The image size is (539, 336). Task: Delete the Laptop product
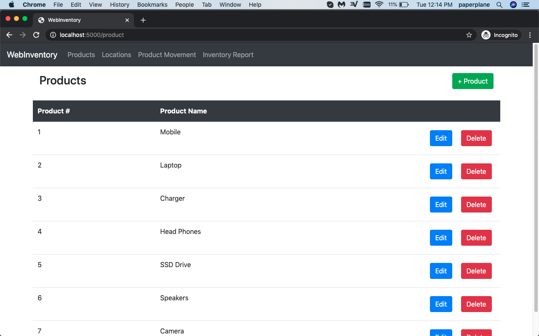pos(476,171)
